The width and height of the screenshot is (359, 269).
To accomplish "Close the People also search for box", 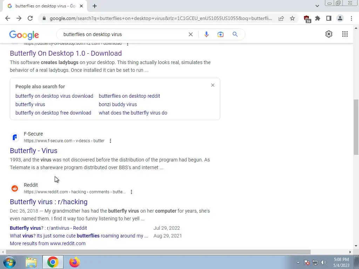I will point(213,85).
